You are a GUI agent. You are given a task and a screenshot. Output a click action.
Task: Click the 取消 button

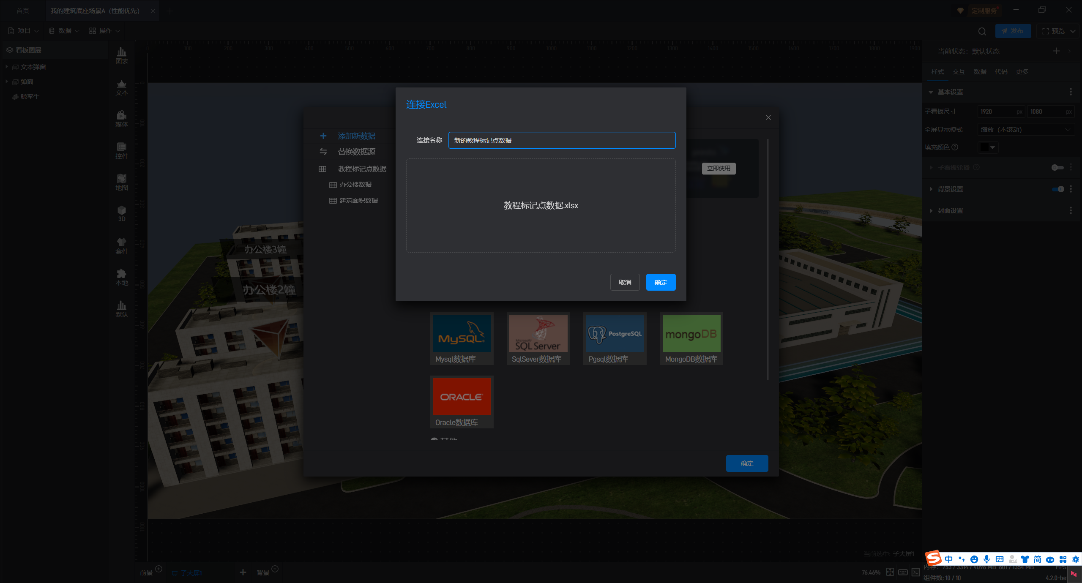pyautogui.click(x=625, y=283)
